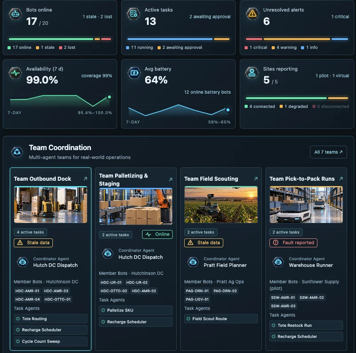
Task: Select bot chip HDC-AMR-02
Action: coord(144,291)
